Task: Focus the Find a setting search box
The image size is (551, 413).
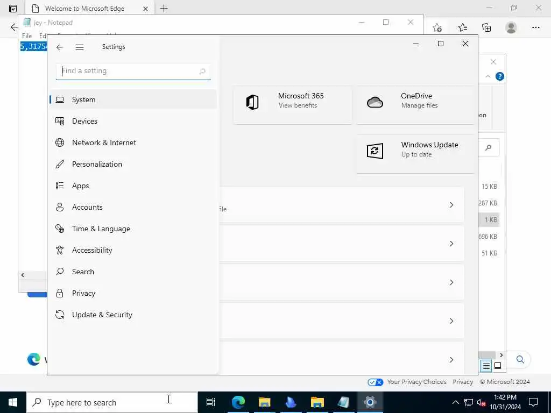Action: click(x=133, y=72)
